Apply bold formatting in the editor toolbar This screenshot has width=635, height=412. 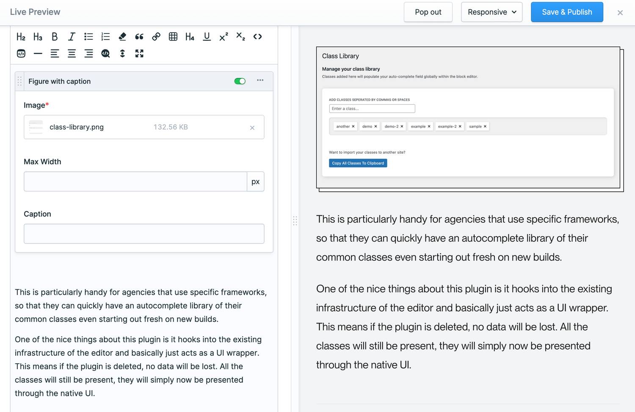point(55,37)
